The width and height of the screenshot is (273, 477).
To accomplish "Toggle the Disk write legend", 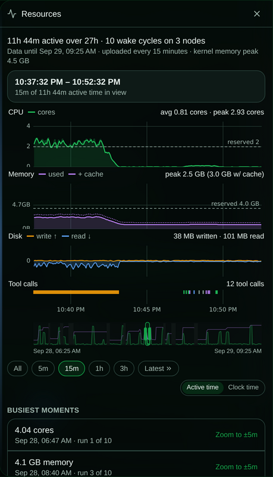I will 42,236.
